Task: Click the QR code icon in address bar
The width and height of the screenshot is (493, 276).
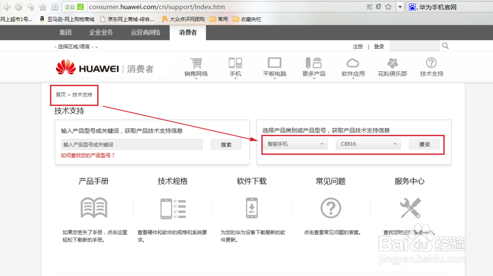Action: coord(369,6)
